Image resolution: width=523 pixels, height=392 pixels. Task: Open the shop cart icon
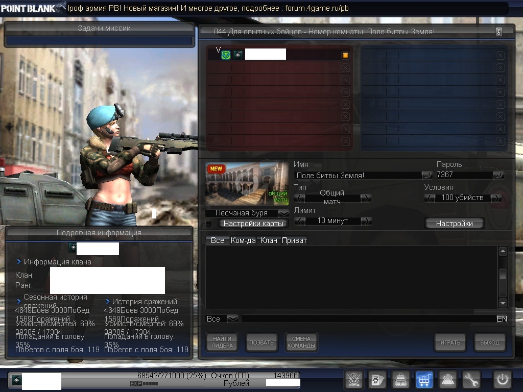[x=424, y=380]
